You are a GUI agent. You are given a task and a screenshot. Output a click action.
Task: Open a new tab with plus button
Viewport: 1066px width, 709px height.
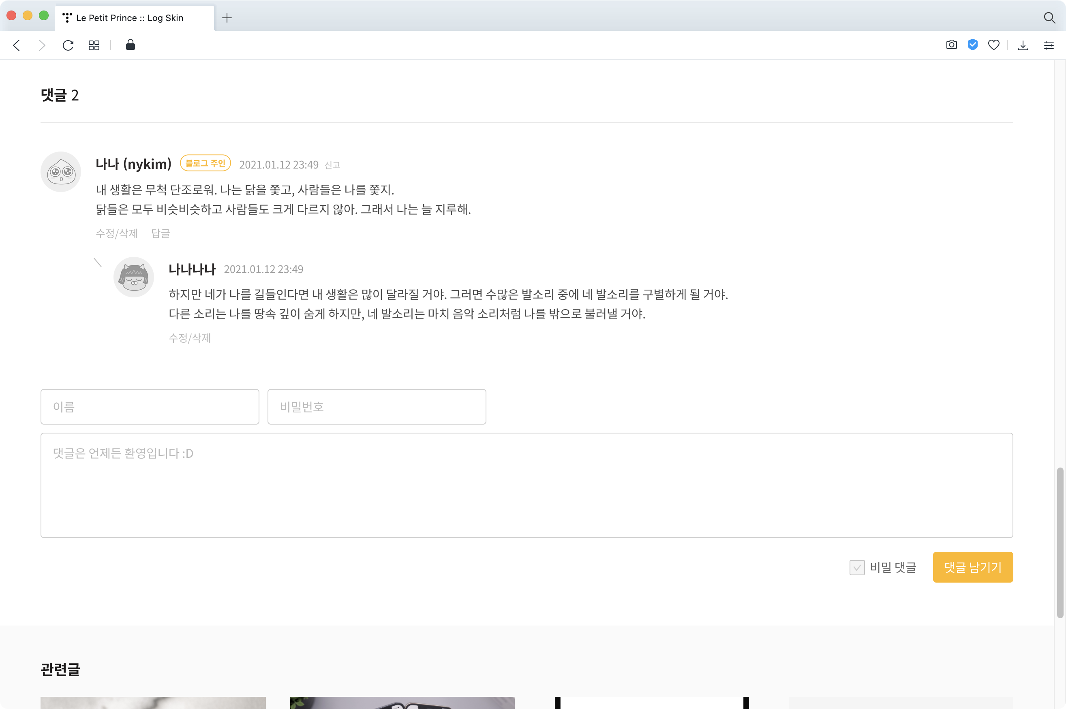(x=227, y=18)
